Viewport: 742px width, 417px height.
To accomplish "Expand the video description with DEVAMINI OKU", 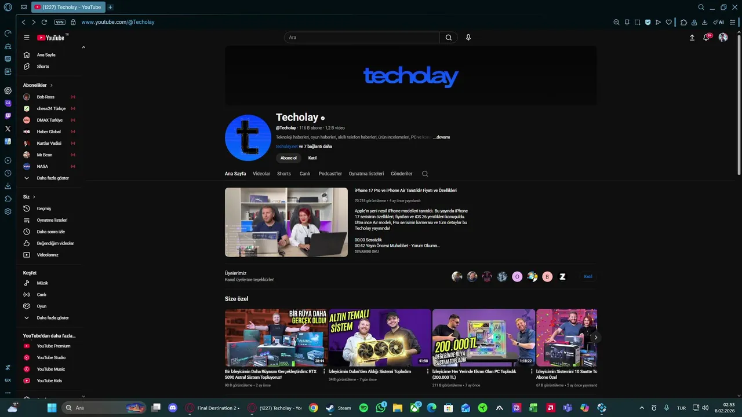I will point(366,251).
